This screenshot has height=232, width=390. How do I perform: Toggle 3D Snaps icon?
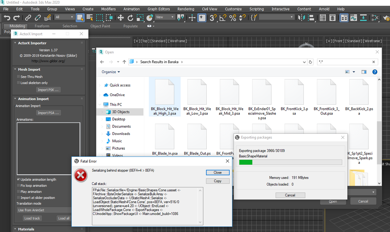coord(213,18)
